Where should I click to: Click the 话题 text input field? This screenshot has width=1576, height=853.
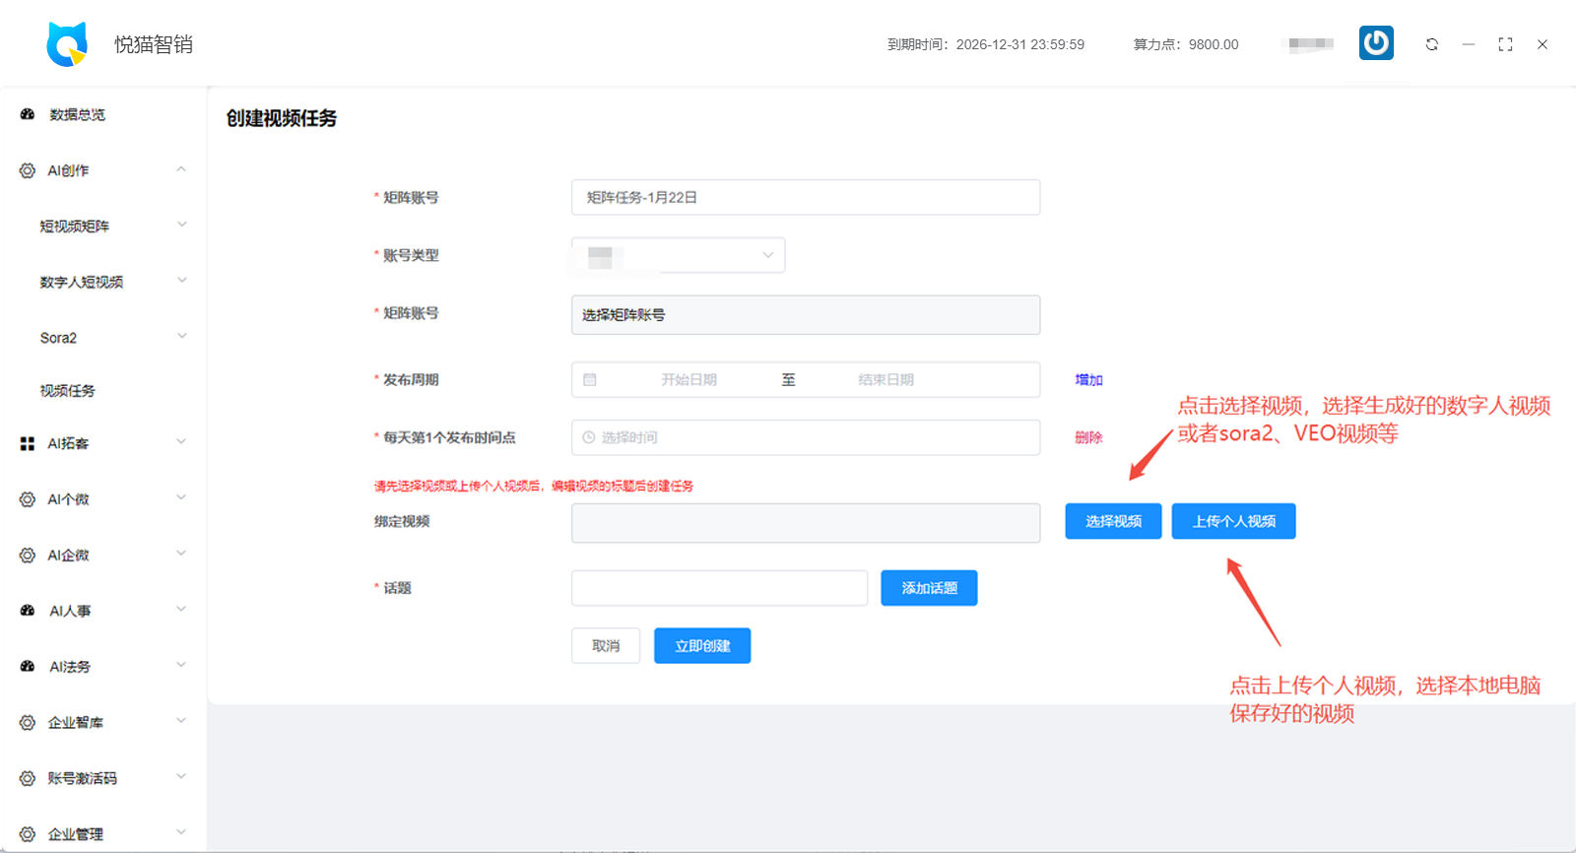(x=719, y=588)
